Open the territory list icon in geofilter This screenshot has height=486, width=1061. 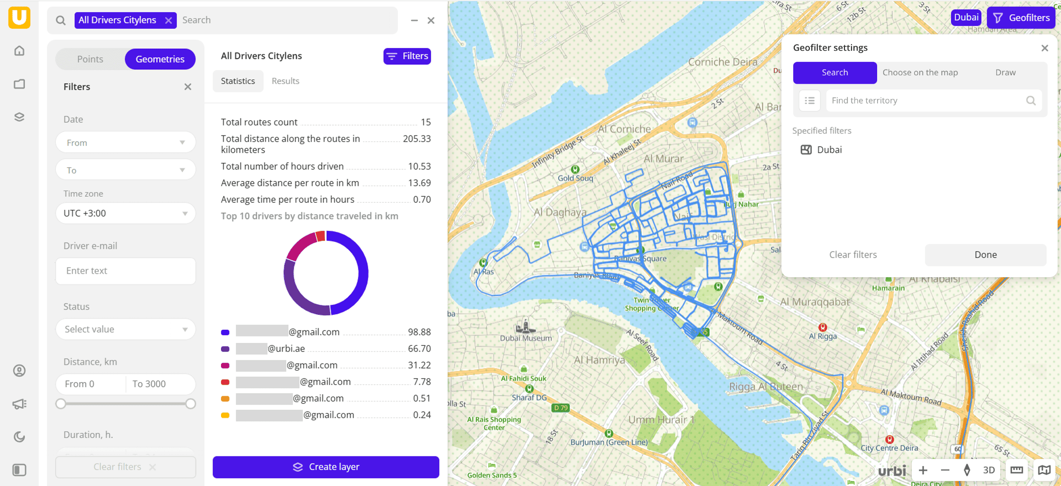(x=809, y=100)
